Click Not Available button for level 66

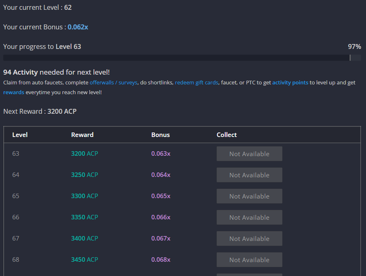tap(249, 217)
